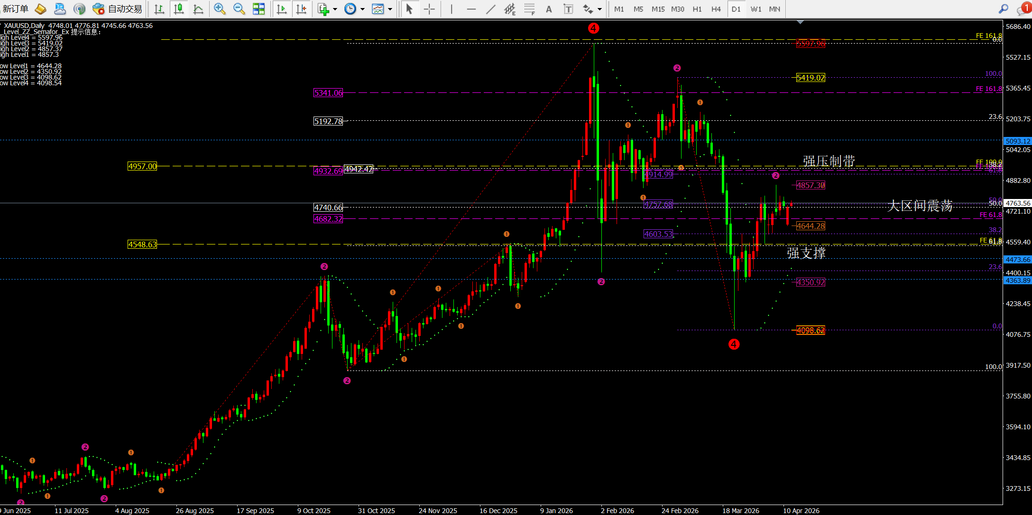Viewport: 1032px width, 515px height.
Task: Click the 5093.12 price level label
Action: click(x=1018, y=141)
